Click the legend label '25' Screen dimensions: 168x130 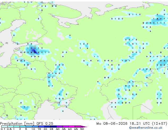[x=51, y=129]
